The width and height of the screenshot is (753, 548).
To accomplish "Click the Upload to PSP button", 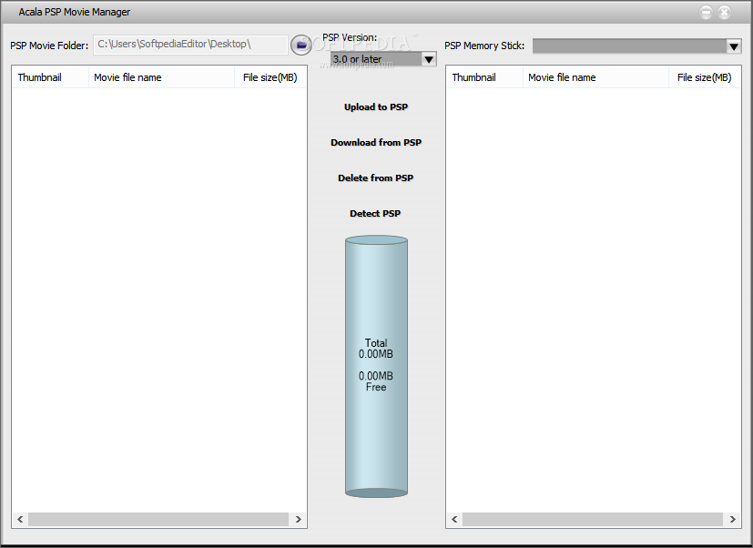I will [375, 107].
